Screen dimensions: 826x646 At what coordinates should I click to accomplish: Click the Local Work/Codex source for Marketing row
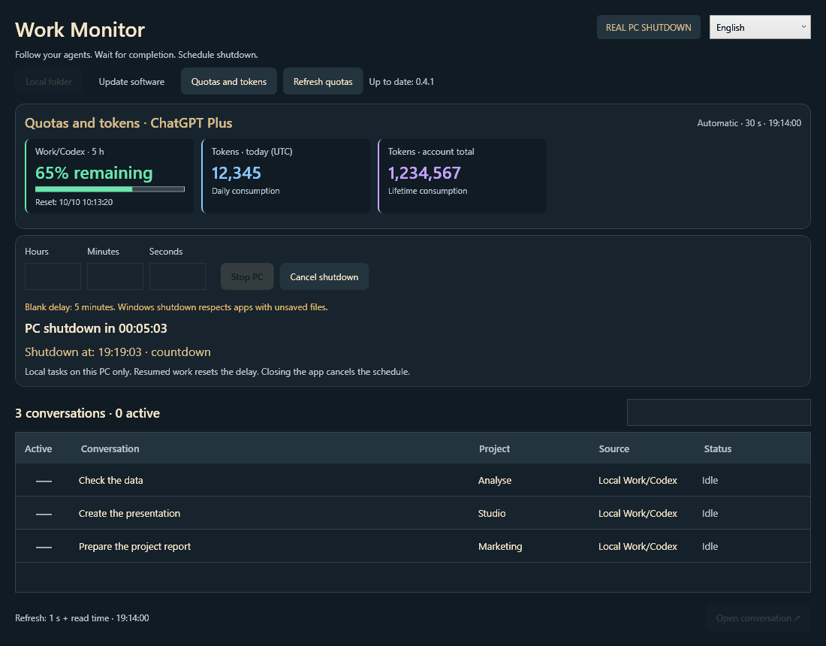point(638,546)
